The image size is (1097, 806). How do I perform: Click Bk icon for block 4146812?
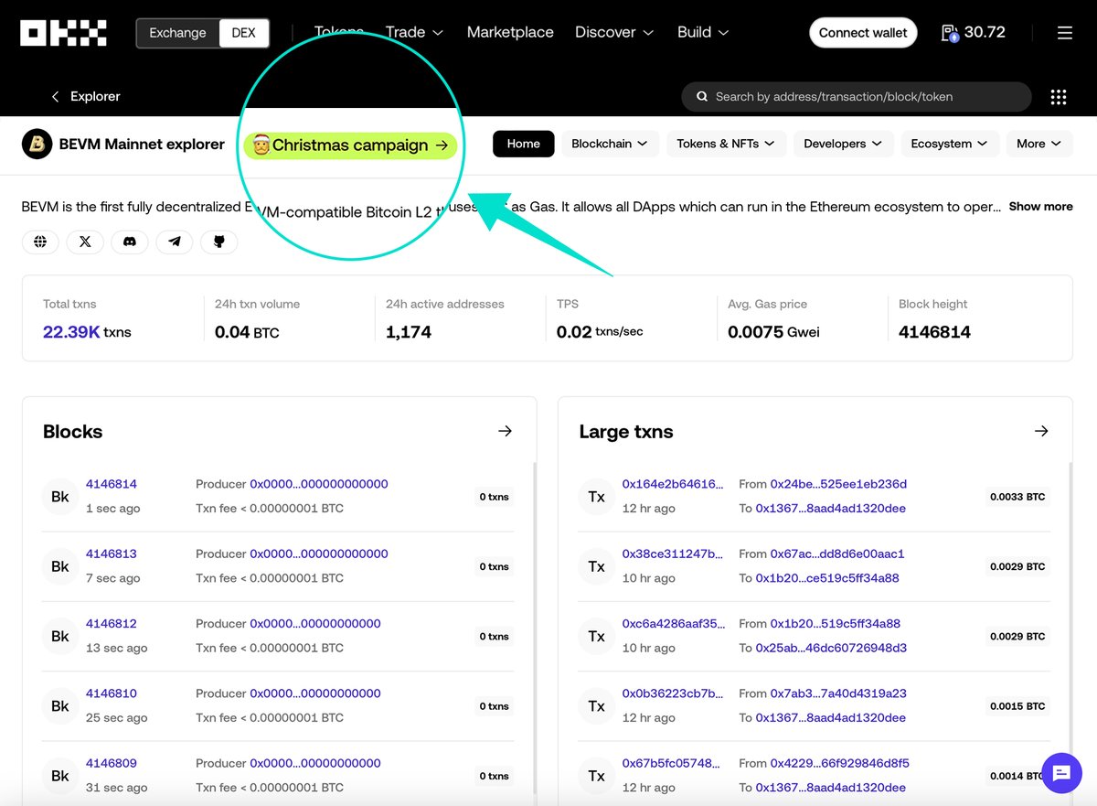[60, 636]
